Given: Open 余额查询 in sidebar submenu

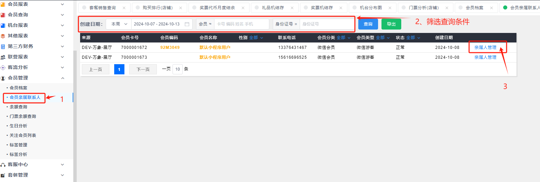Looking at the screenshot, I should [18, 107].
